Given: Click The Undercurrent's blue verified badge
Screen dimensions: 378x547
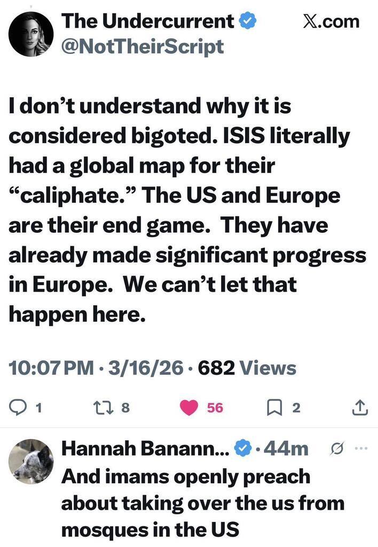Looking at the screenshot, I should pos(247,21).
